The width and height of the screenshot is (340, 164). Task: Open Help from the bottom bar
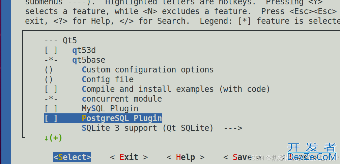186,157
